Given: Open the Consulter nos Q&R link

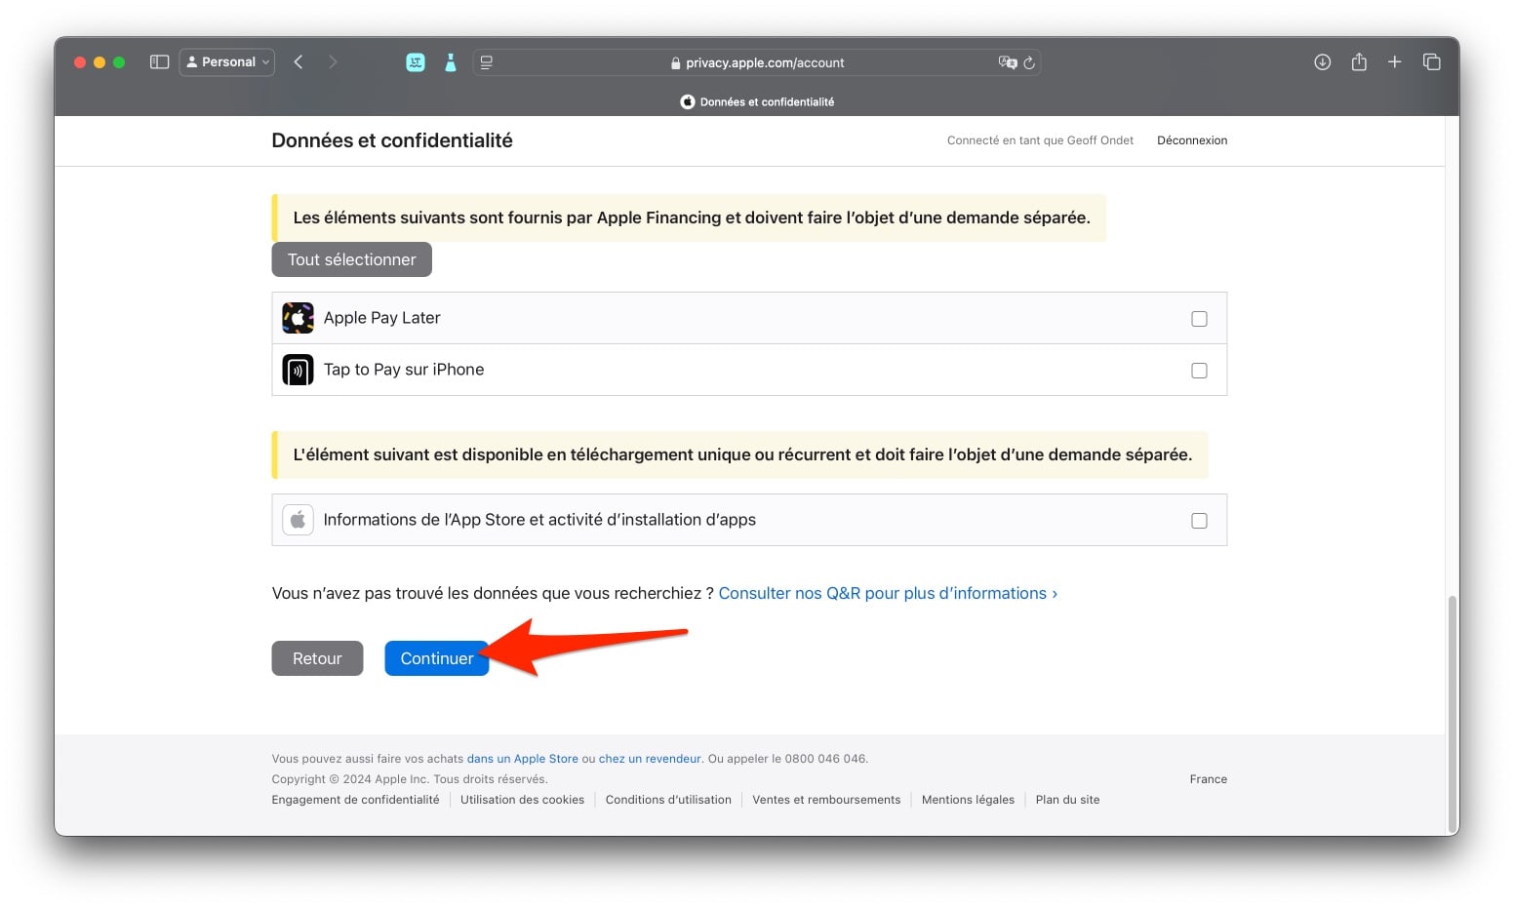Looking at the screenshot, I should pos(887,593).
